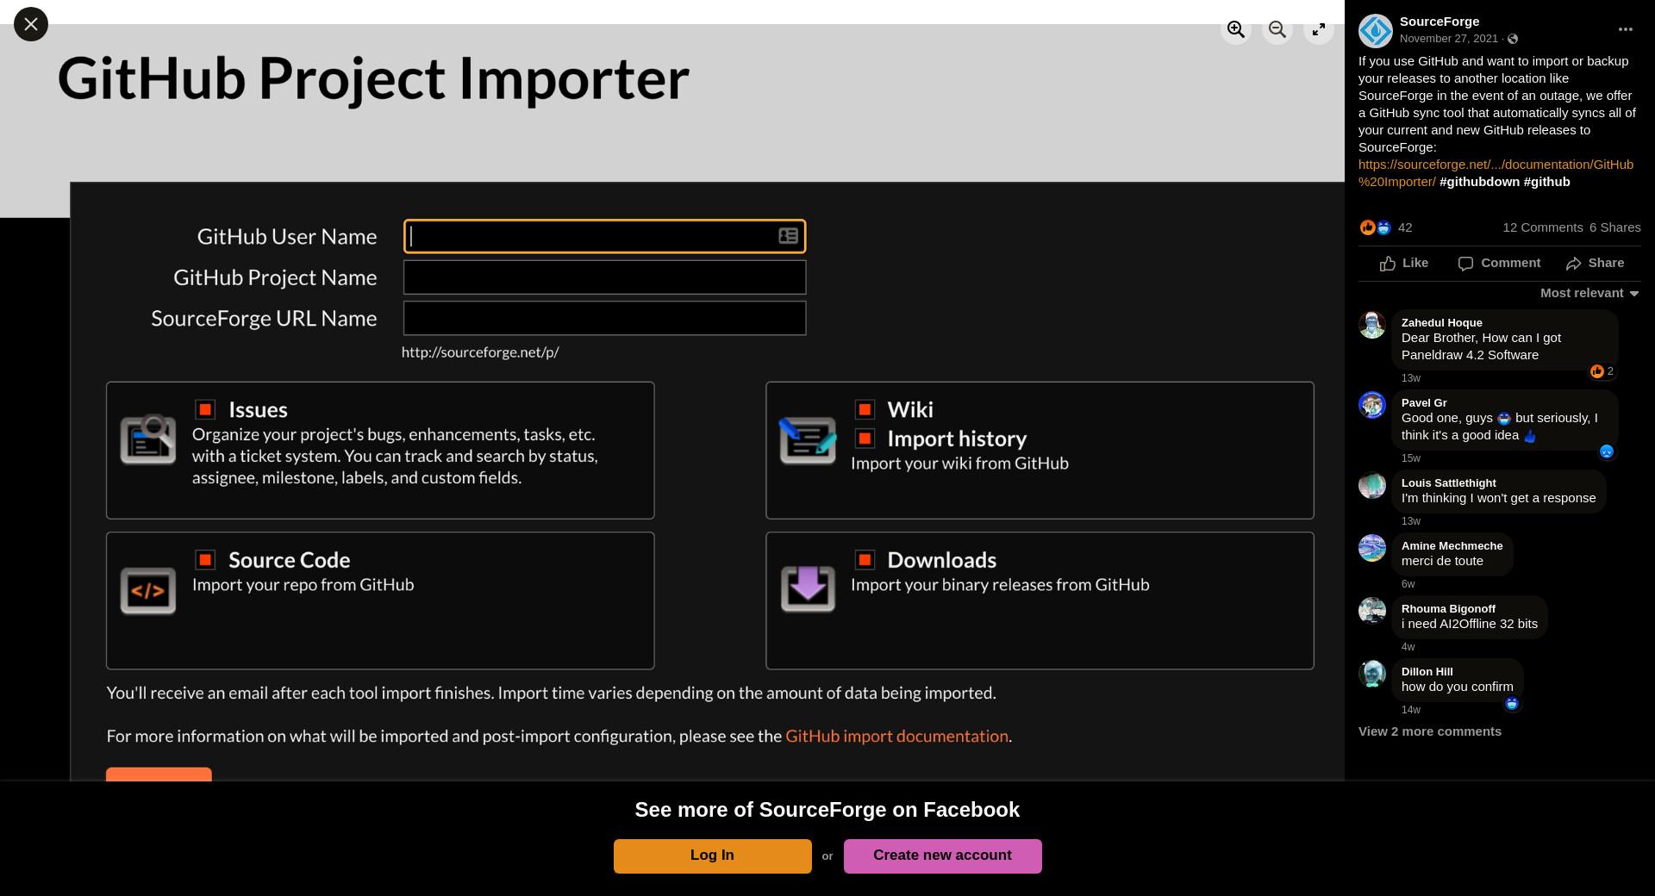The width and height of the screenshot is (1655, 896).
Task: Click the 13w timestamp under Zahedul's comment
Action: [1411, 378]
